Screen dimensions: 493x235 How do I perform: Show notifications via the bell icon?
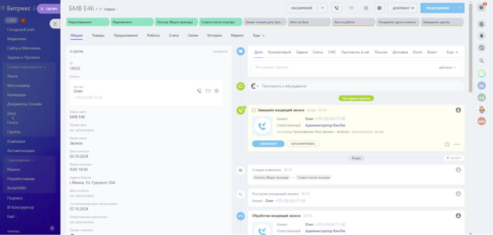pos(481,36)
